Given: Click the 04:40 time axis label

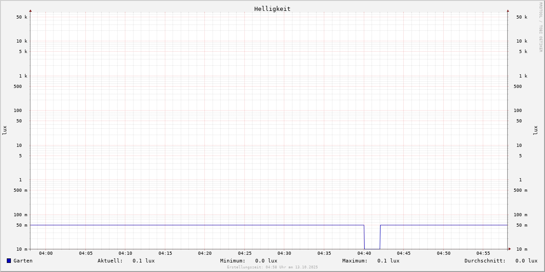Looking at the screenshot, I should point(364,253).
